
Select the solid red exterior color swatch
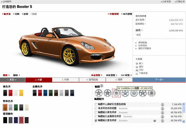(10, 92)
